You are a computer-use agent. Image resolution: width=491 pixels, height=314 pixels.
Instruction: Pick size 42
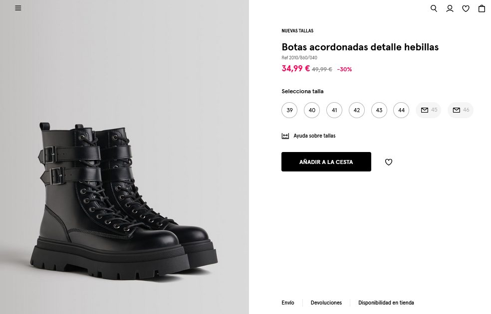coord(357,110)
